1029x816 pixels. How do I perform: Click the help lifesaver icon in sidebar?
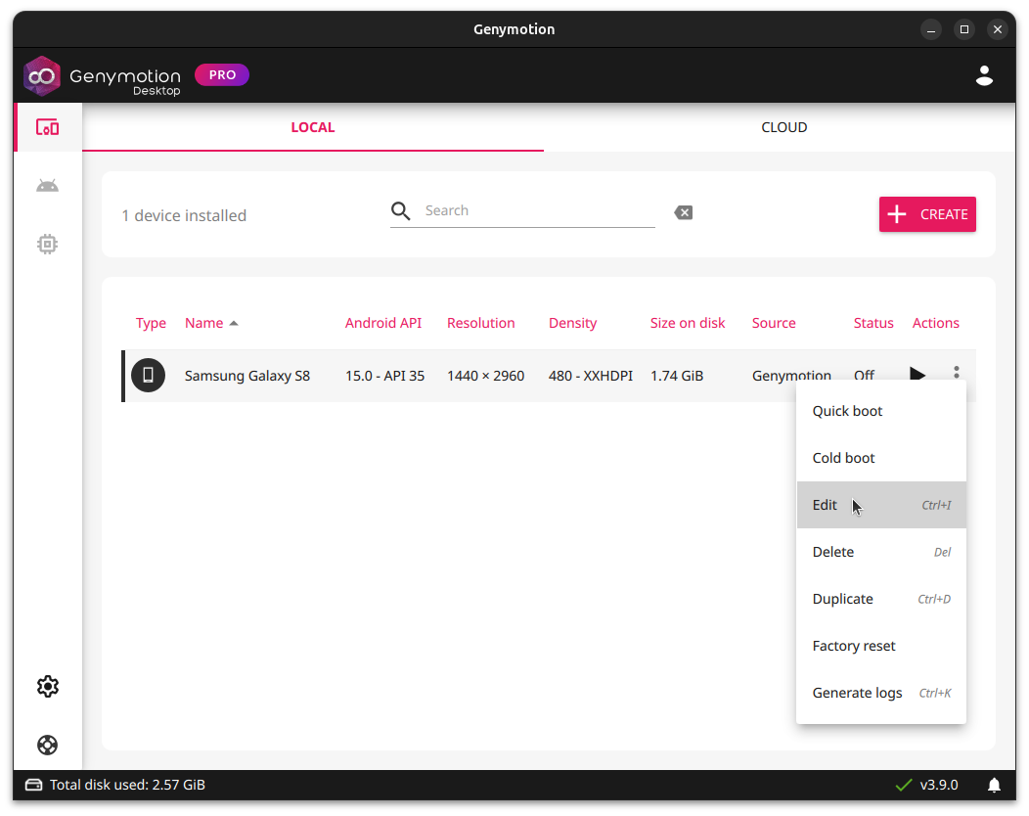coord(47,745)
